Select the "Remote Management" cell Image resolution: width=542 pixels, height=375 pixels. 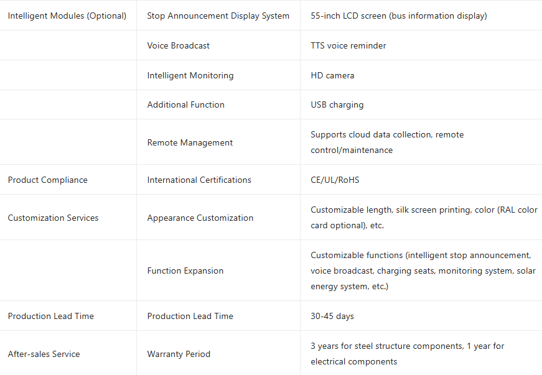(x=190, y=142)
